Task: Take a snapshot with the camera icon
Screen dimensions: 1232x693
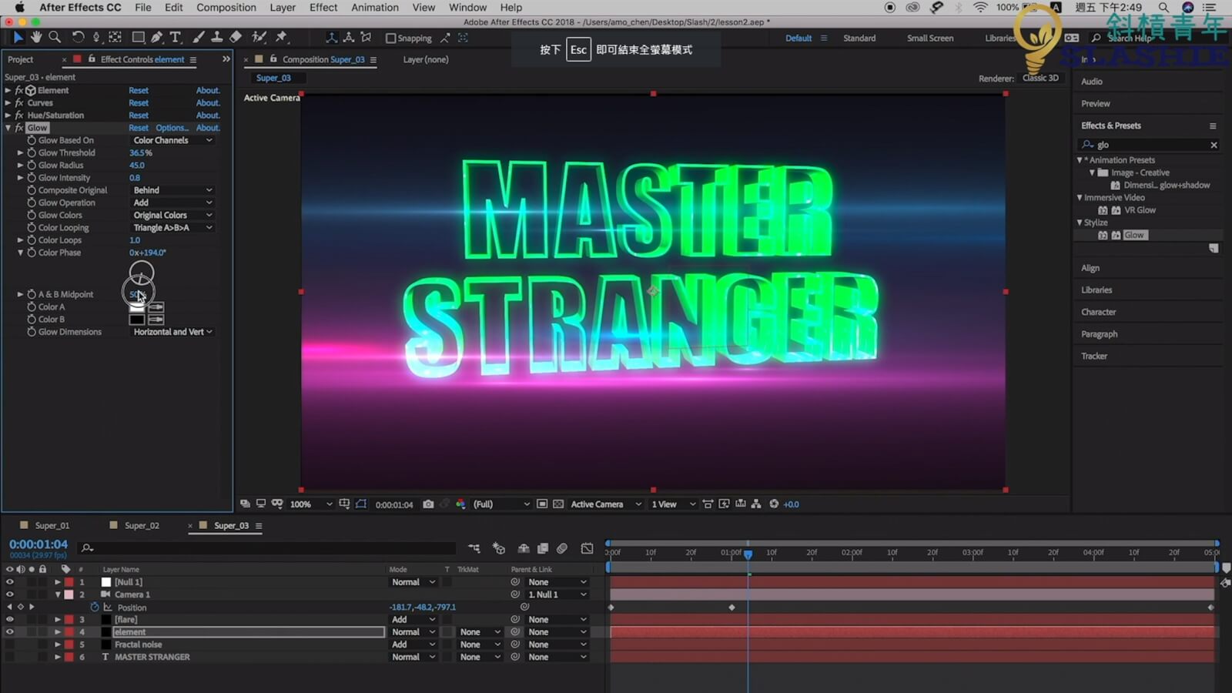Action: click(x=428, y=504)
